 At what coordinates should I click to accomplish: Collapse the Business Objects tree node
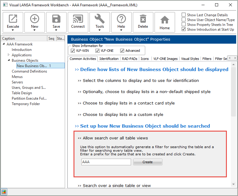point(9,61)
